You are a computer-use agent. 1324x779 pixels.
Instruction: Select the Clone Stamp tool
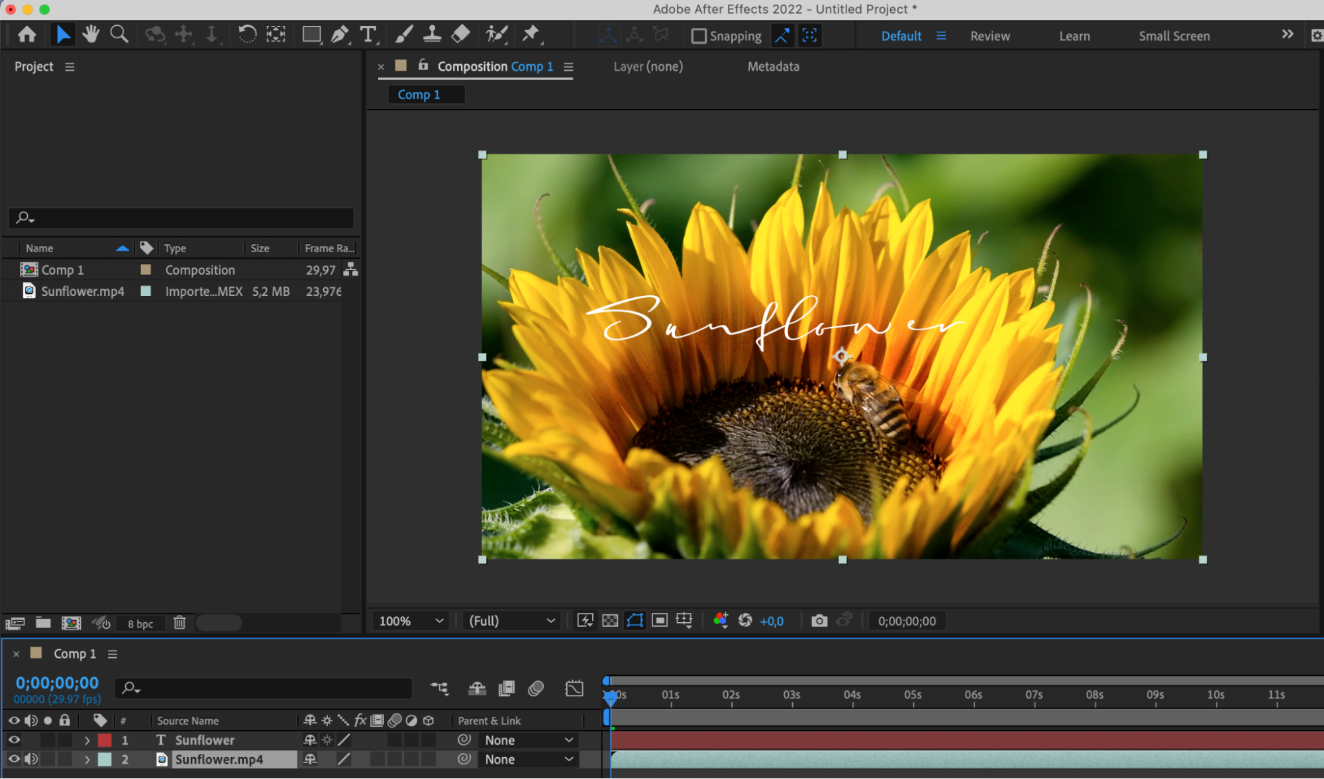432,34
